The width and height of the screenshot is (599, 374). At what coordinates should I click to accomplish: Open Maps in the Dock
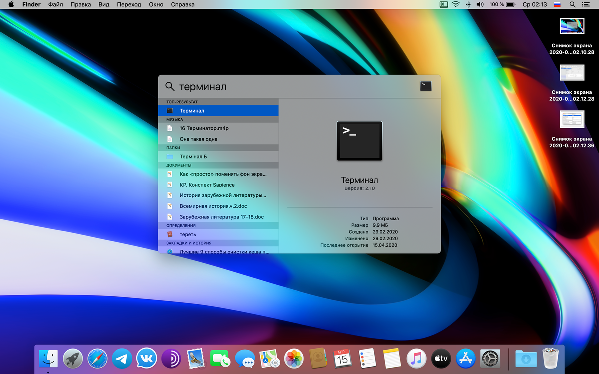(x=269, y=358)
